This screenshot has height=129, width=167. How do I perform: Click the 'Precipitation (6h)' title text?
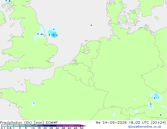point(16,123)
